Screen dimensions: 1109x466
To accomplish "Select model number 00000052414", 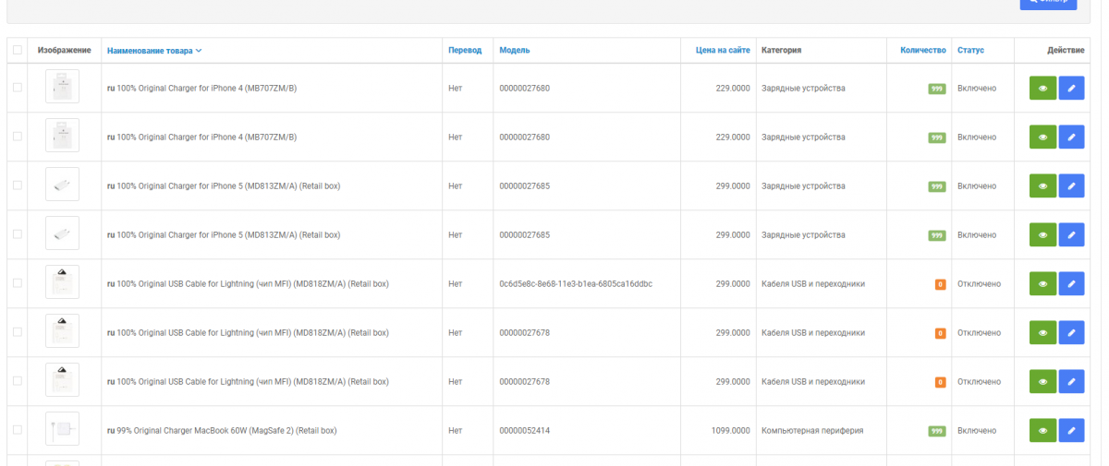I will click(524, 431).
